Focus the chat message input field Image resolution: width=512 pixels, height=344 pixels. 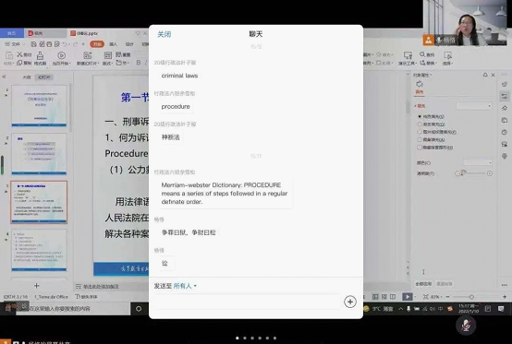tap(247, 302)
